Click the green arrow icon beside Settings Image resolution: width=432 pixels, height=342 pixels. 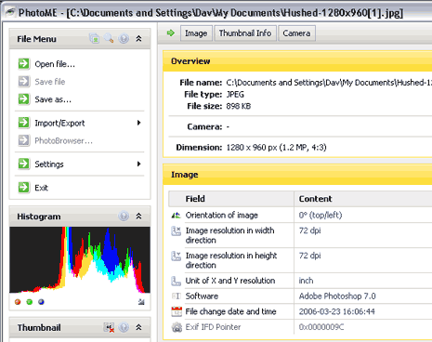[24, 164]
